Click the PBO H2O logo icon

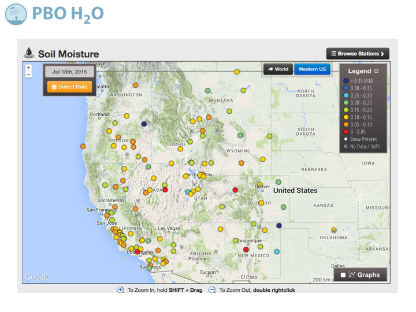pos(16,14)
